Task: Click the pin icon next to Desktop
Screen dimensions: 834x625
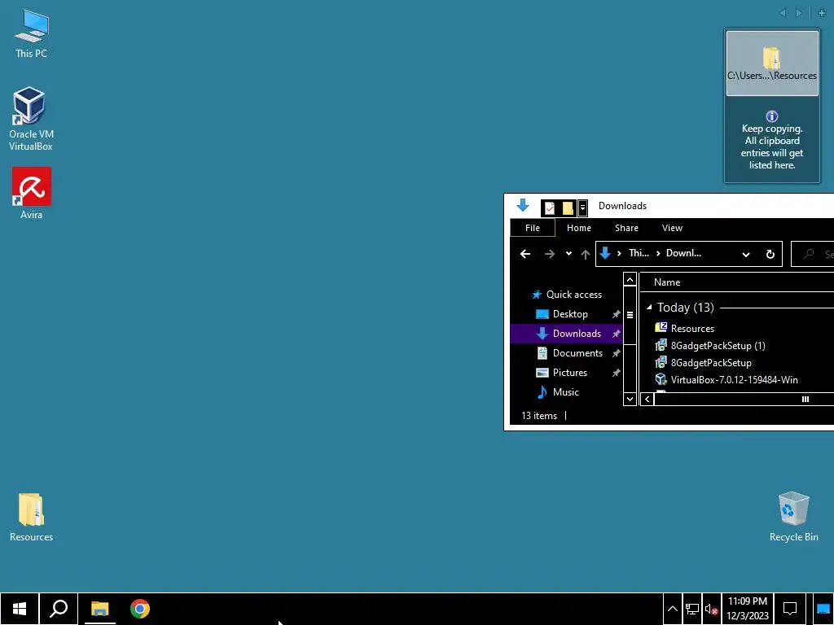Action: tap(616, 314)
